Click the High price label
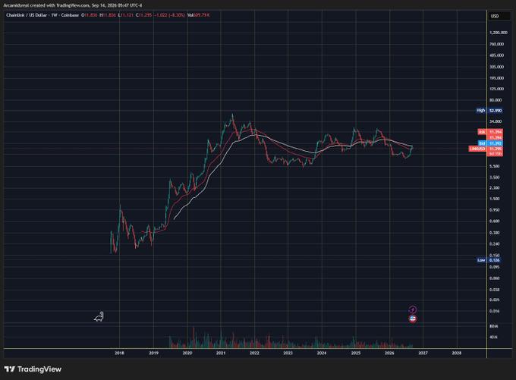This screenshot has width=516, height=380. [489, 111]
